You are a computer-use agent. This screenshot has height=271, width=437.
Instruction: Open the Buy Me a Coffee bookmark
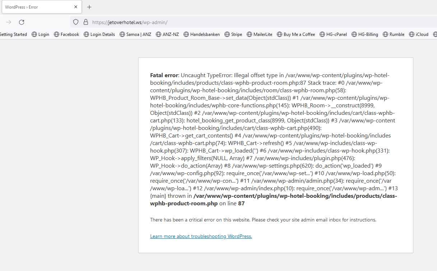(x=296, y=34)
